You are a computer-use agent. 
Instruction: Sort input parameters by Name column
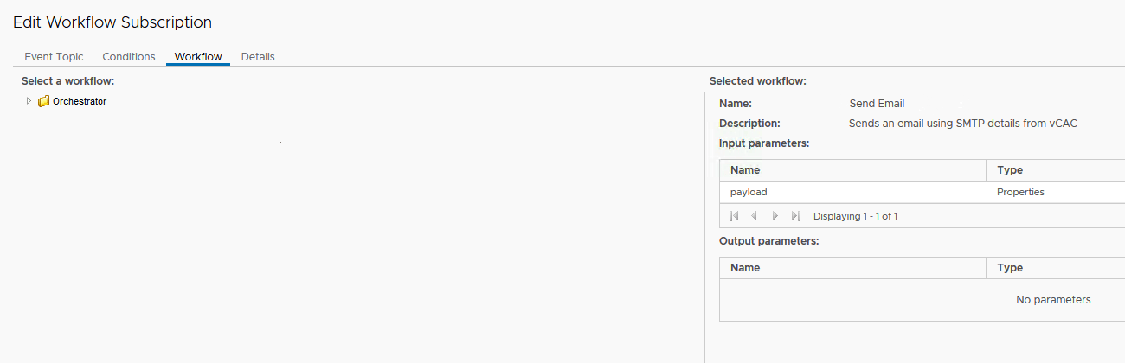[x=852, y=170]
